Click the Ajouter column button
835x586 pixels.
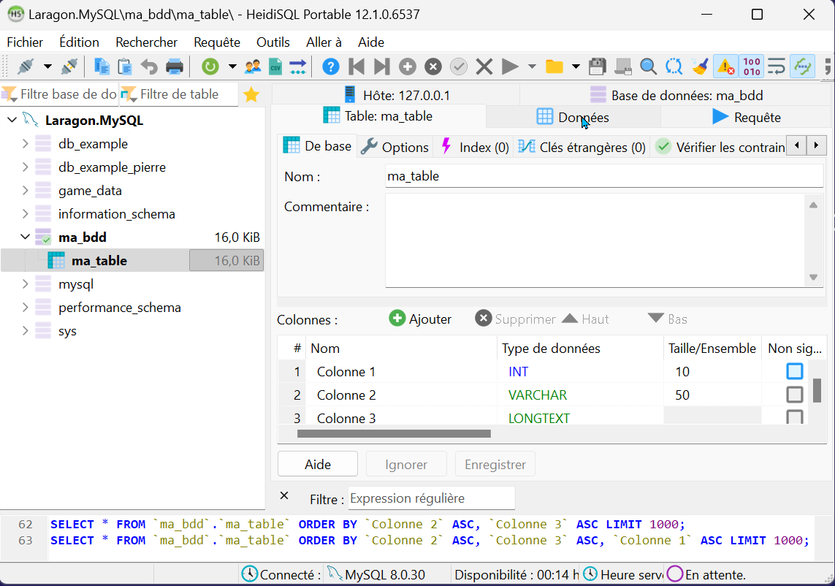point(420,319)
